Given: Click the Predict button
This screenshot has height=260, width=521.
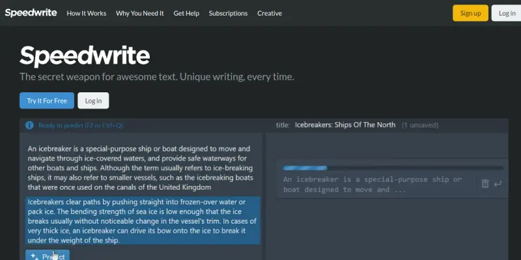Looking at the screenshot, I should [x=48, y=255].
